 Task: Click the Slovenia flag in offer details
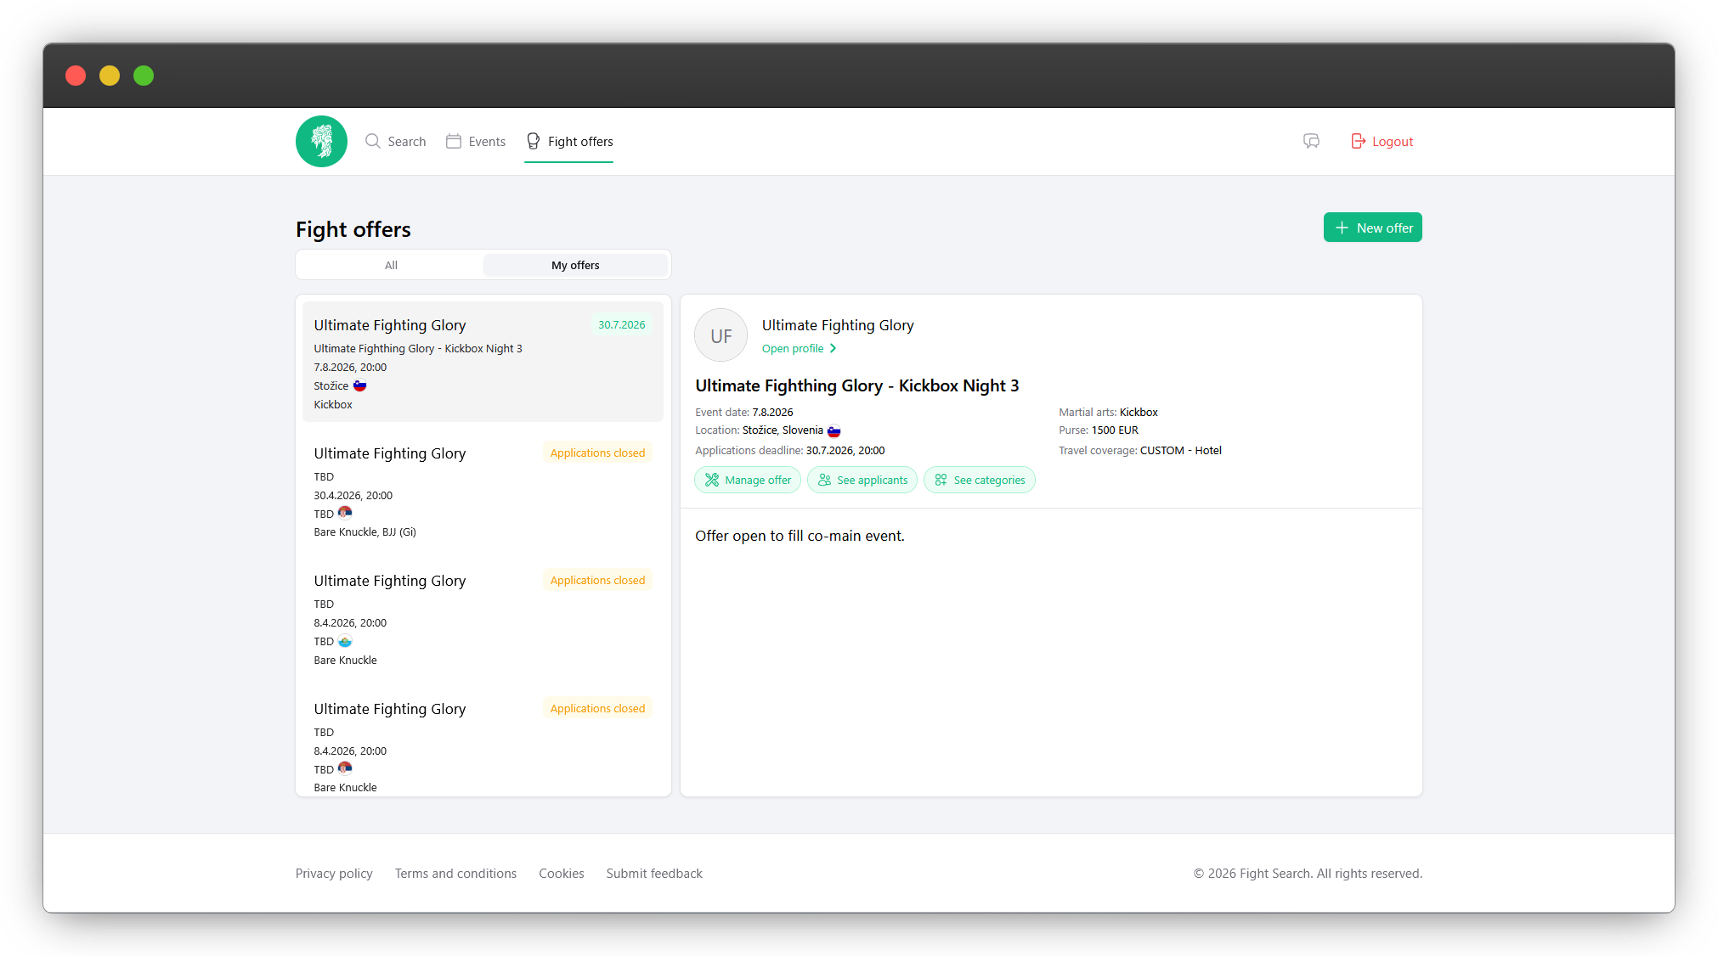pyautogui.click(x=834, y=430)
